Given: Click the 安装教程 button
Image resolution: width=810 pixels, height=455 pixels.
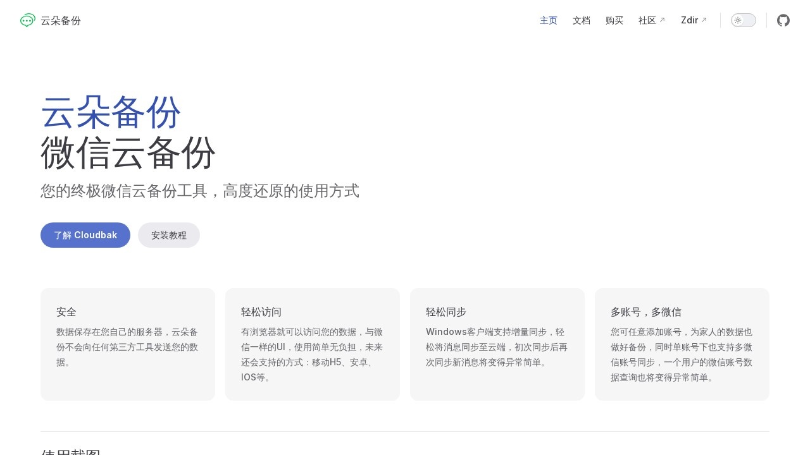Looking at the screenshot, I should pyautogui.click(x=169, y=235).
